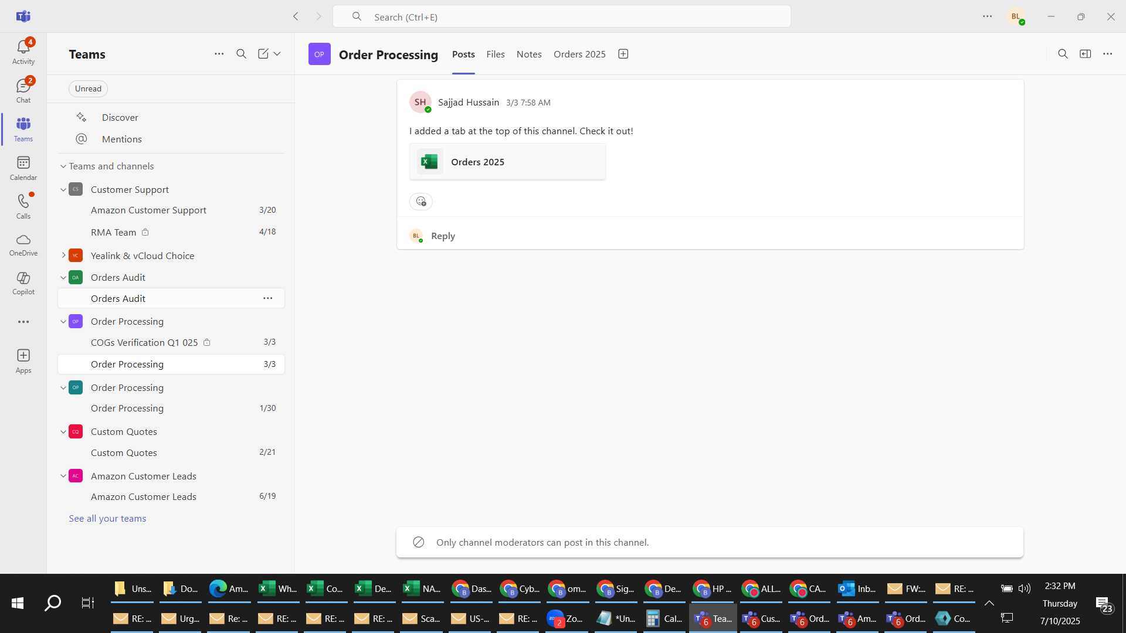This screenshot has height=633, width=1126.
Task: Open Settings and more ellipsis in title bar
Action: [x=988, y=16]
